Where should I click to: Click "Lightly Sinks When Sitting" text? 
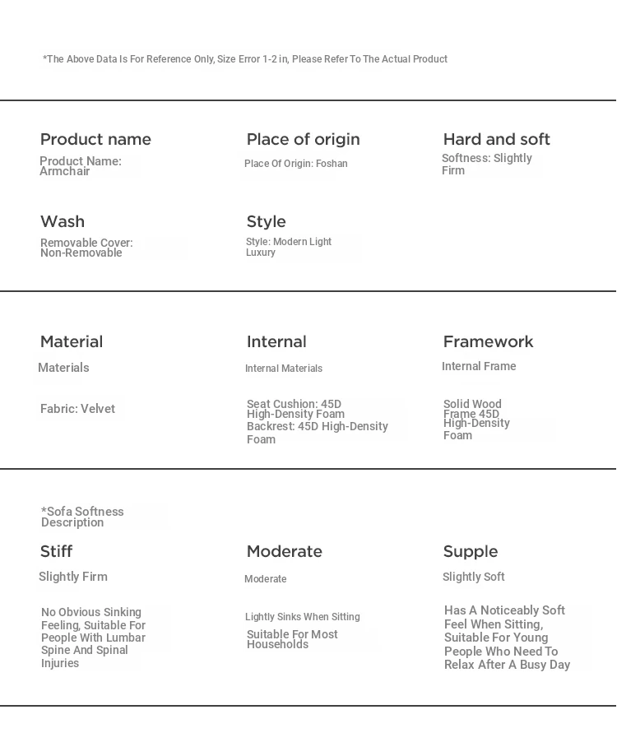point(302,617)
